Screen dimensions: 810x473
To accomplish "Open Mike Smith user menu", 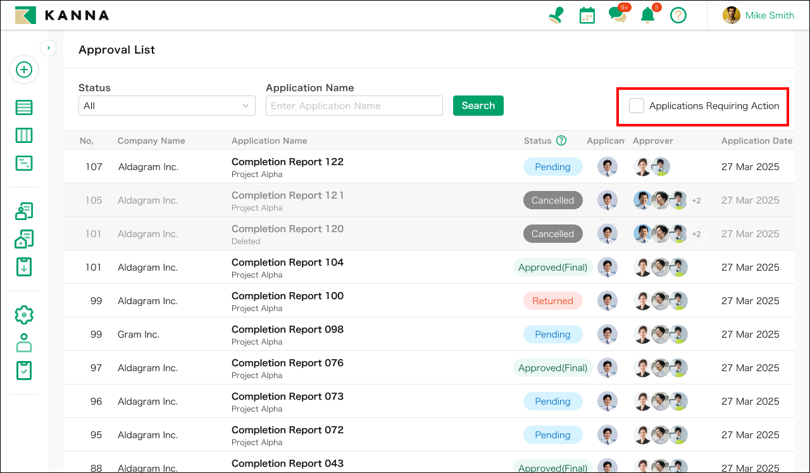I will point(759,15).
